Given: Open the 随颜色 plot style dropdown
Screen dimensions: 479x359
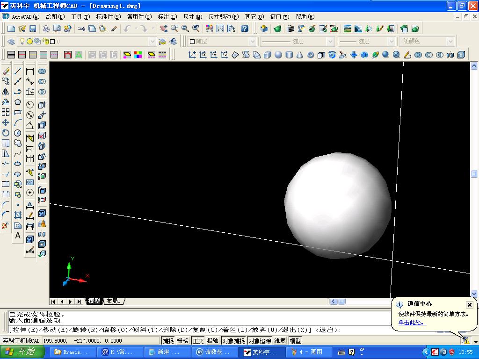Looking at the screenshot, I should 450,42.
